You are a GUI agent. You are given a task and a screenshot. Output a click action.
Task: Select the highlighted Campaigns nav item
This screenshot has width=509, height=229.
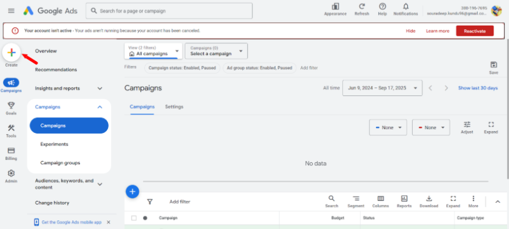click(69, 125)
